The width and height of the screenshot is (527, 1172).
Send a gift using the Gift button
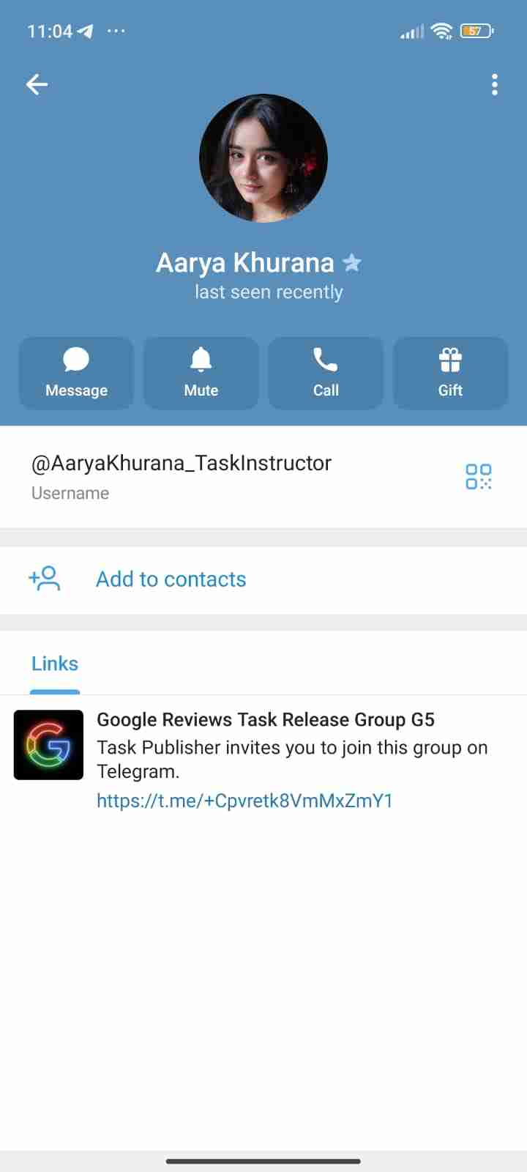click(450, 373)
